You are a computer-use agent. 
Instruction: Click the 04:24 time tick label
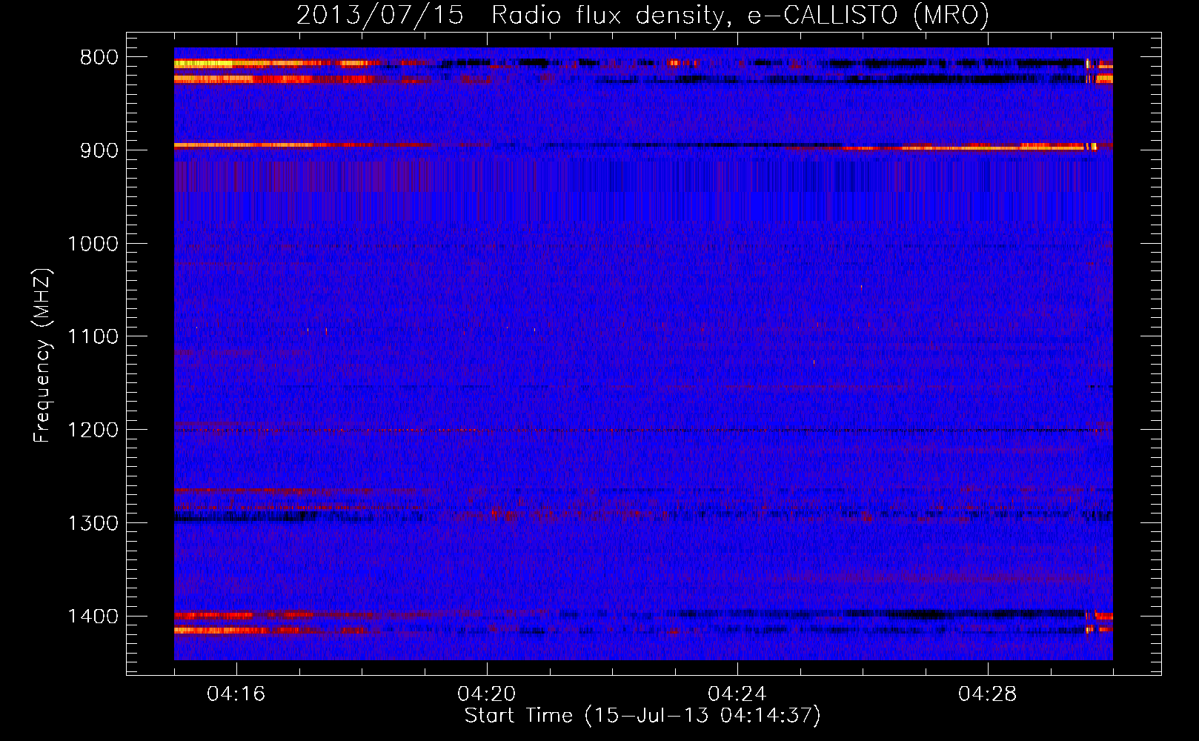[x=737, y=694]
